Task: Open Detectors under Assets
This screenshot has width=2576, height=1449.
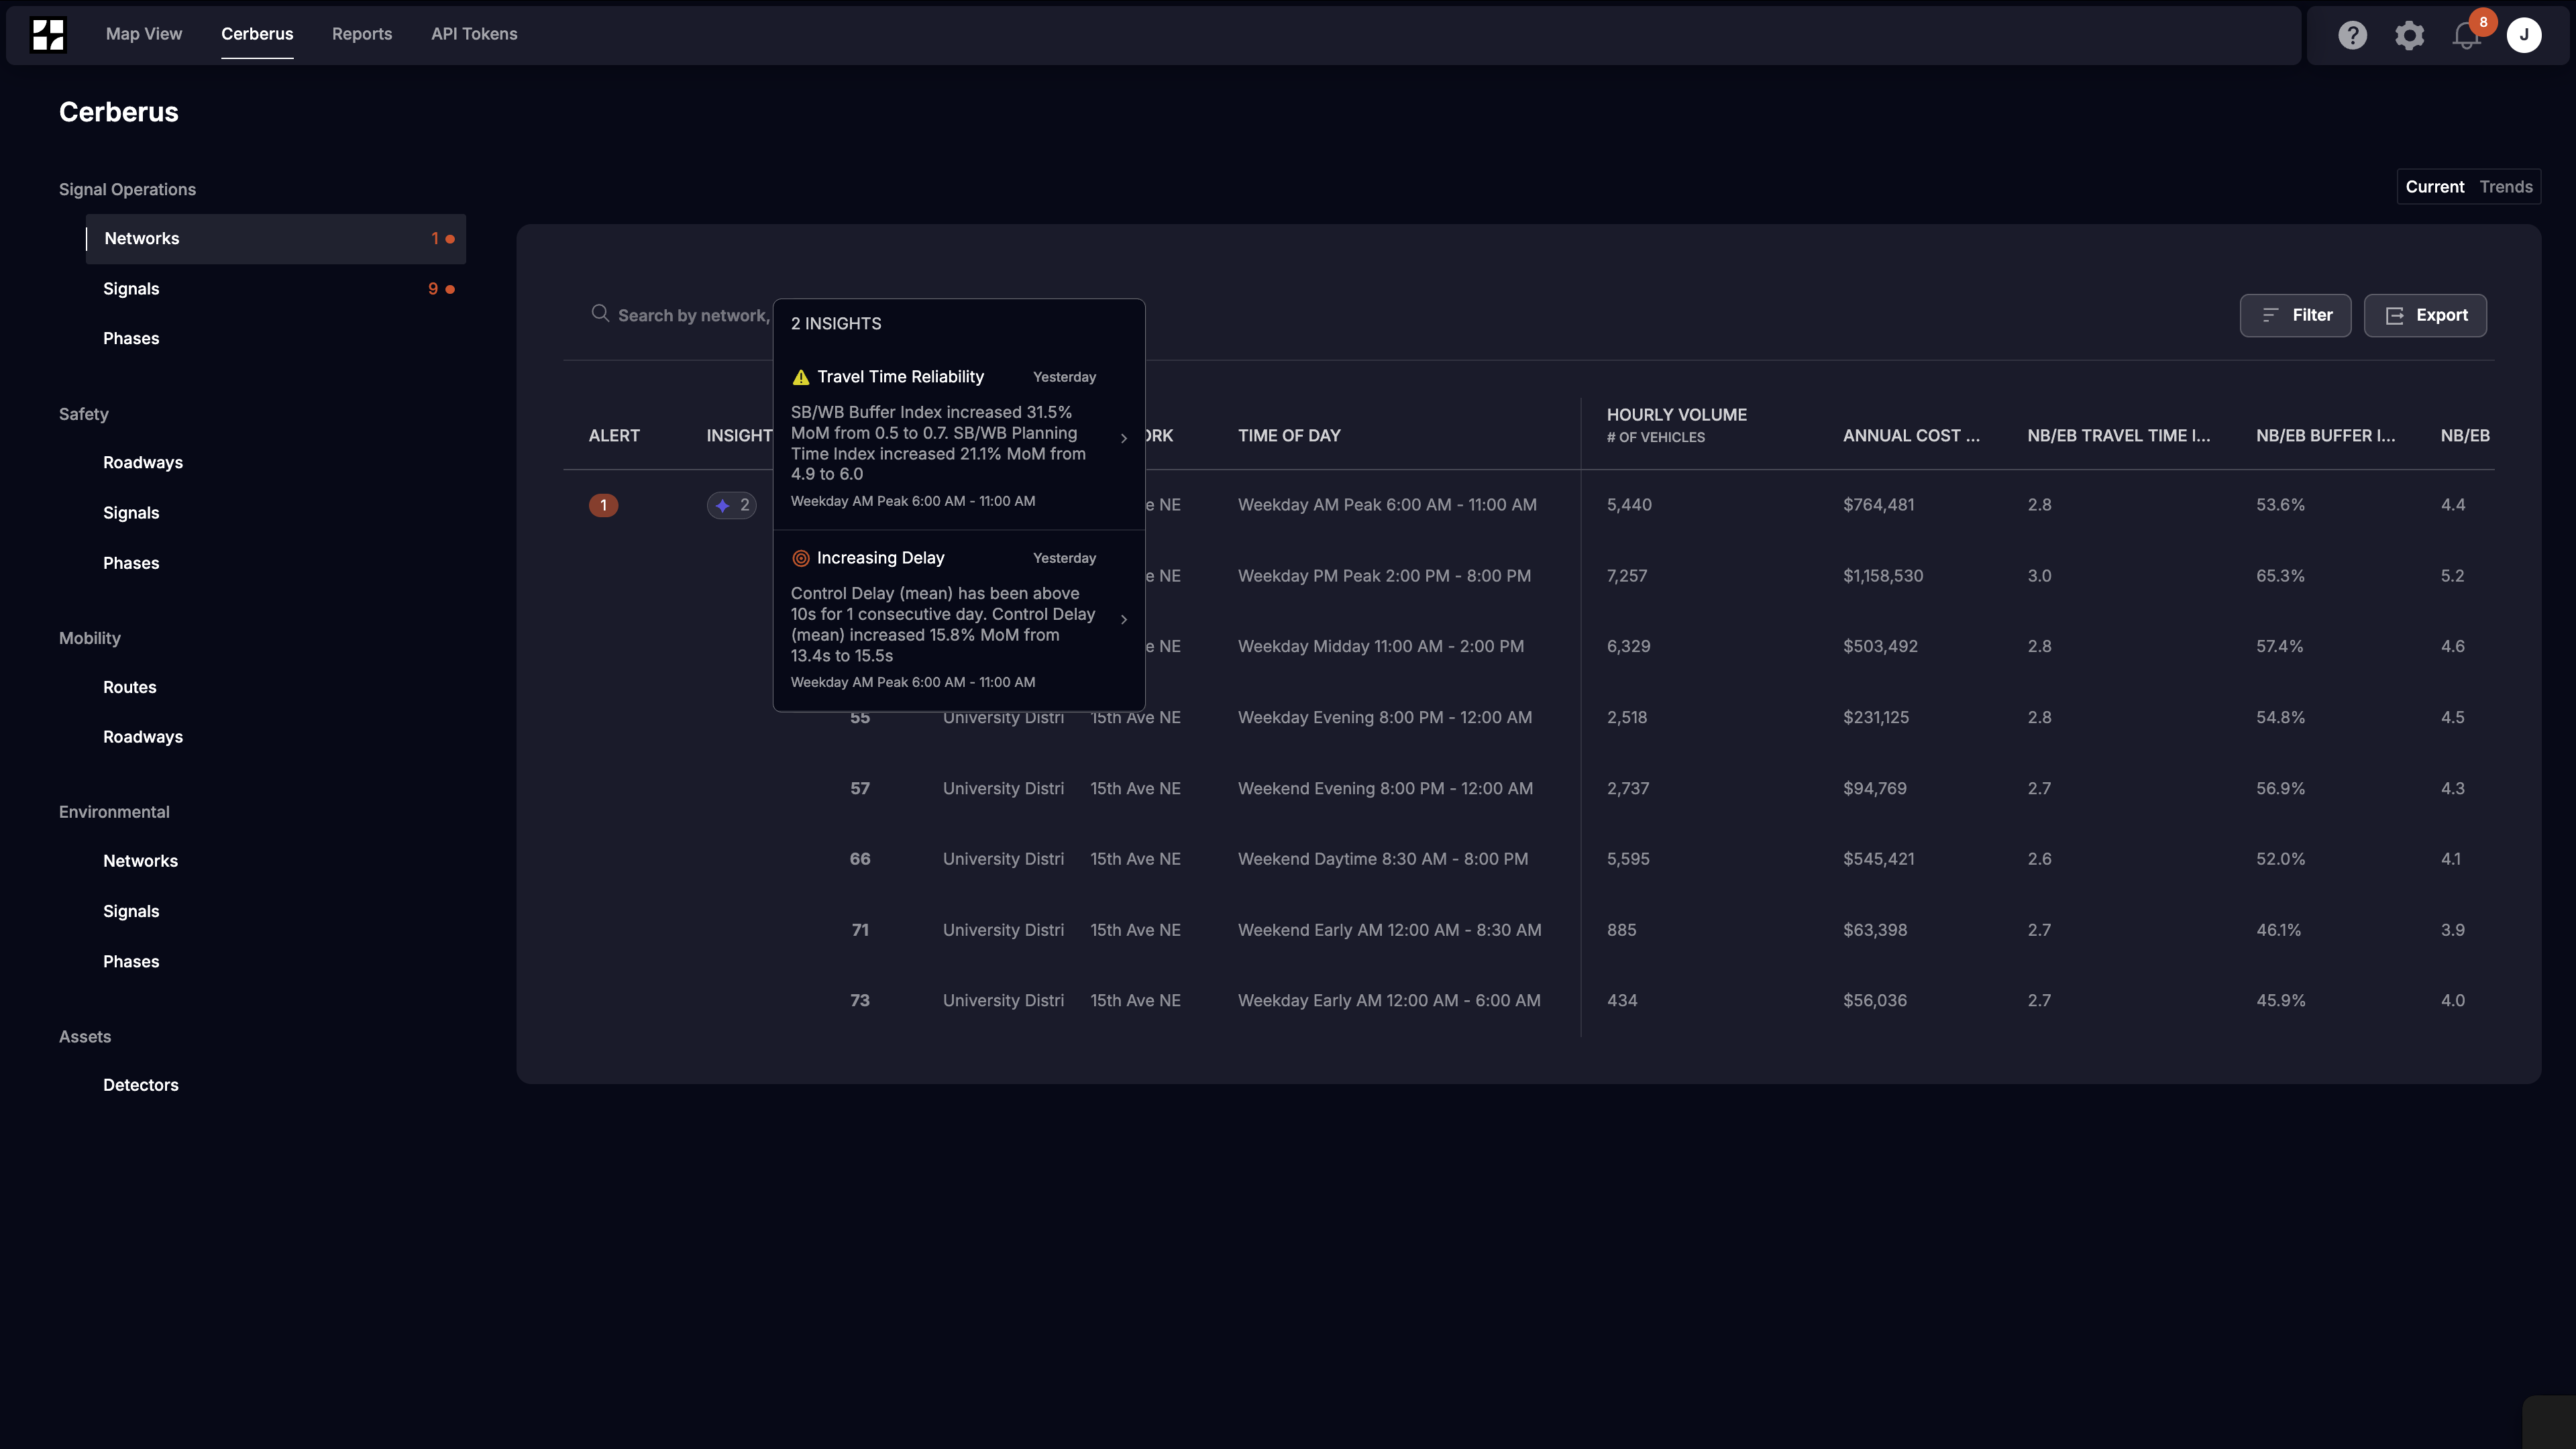Action: click(140, 1085)
